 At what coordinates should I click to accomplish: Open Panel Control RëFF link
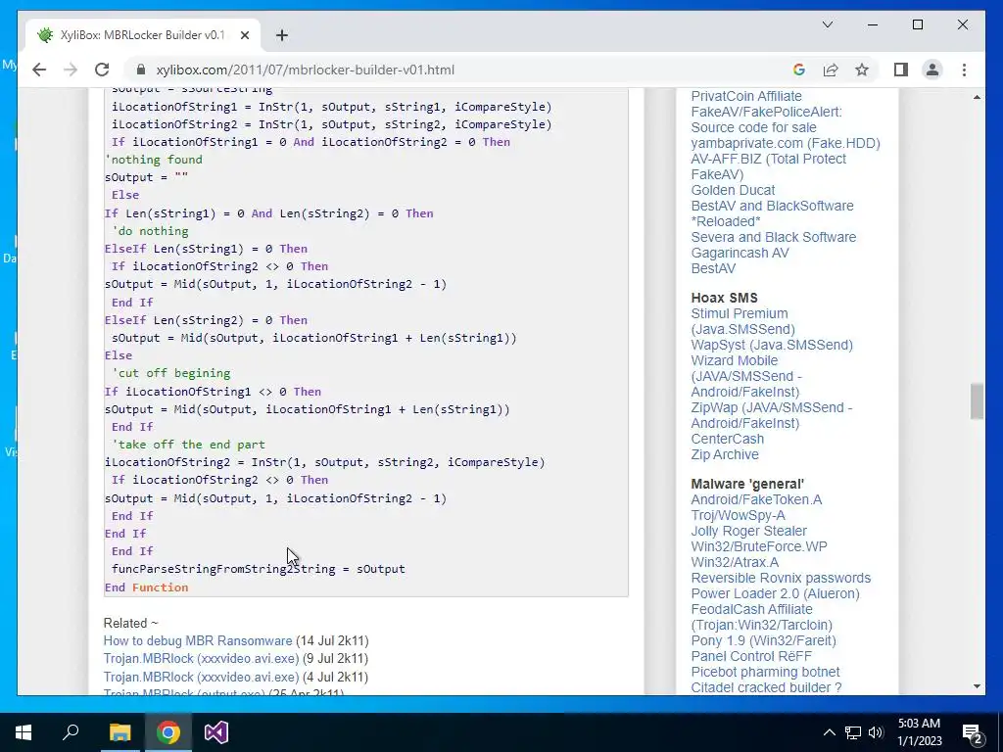(x=751, y=656)
